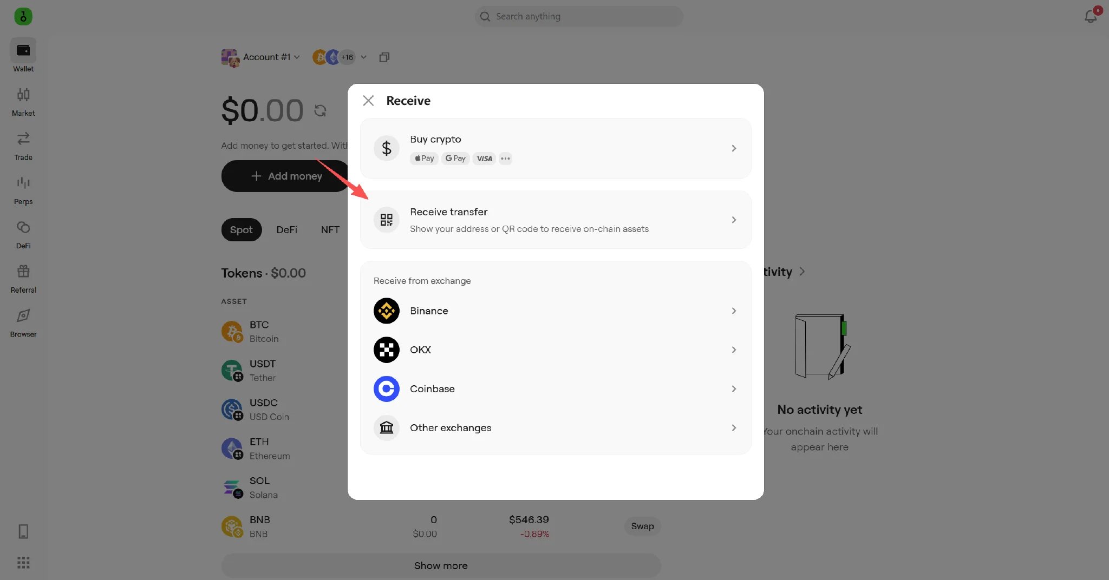
Task: Open the Wallet section in the sidebar
Action: click(x=23, y=56)
